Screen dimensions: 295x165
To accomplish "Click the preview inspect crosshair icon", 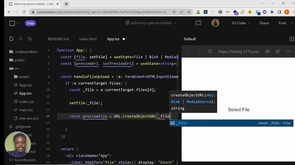I will click(x=267, y=51).
